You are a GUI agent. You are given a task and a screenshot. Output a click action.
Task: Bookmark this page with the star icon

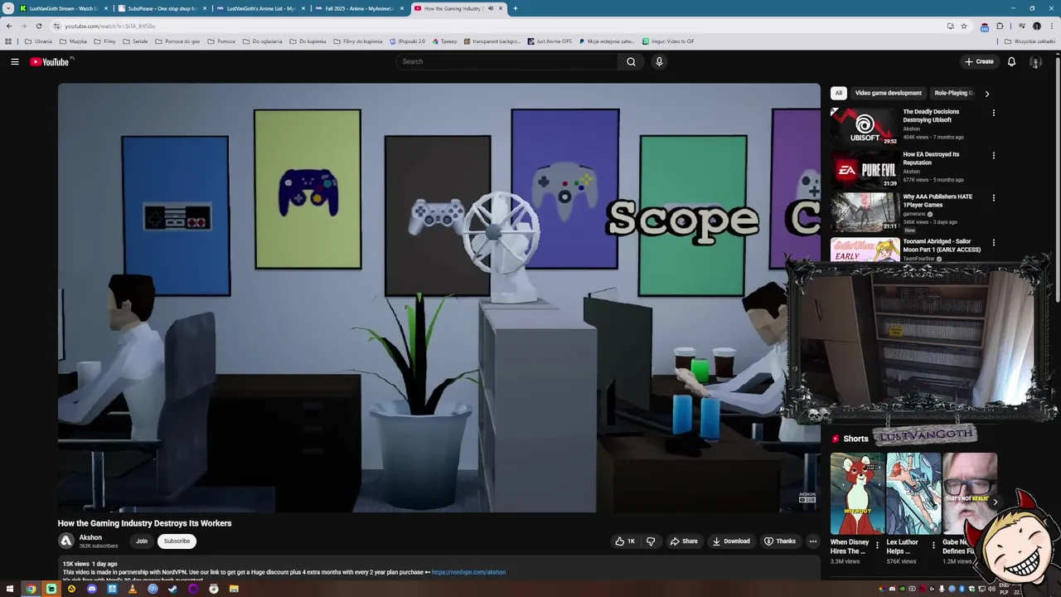pyautogui.click(x=963, y=26)
